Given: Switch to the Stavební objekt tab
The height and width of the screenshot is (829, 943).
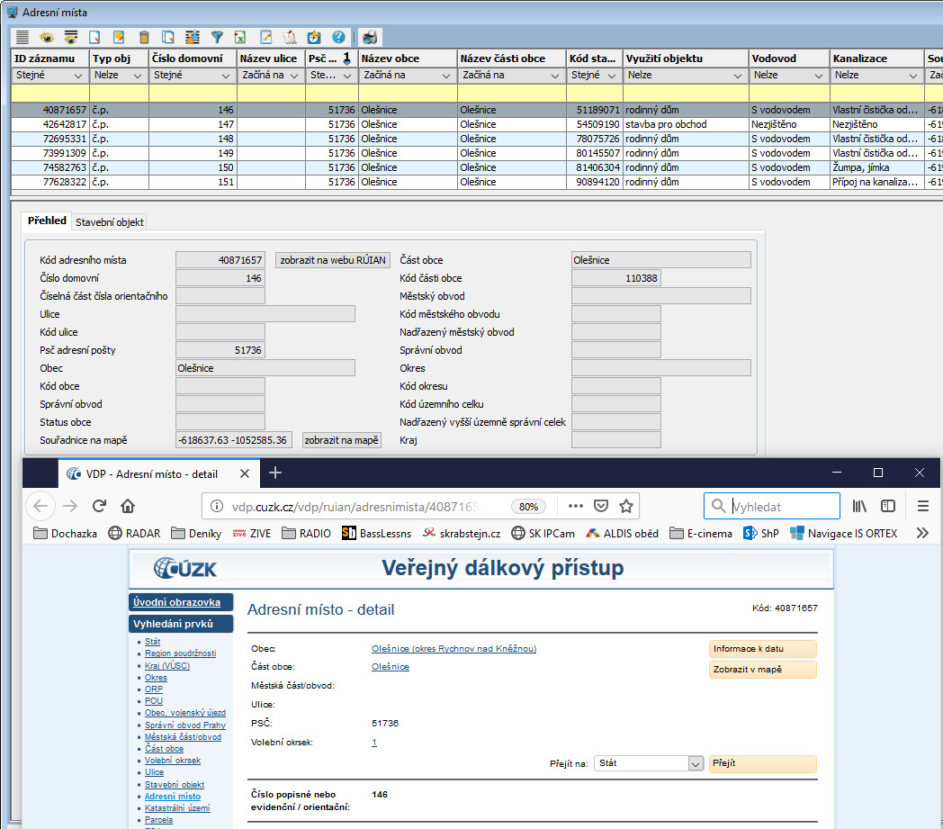Looking at the screenshot, I should (x=109, y=221).
